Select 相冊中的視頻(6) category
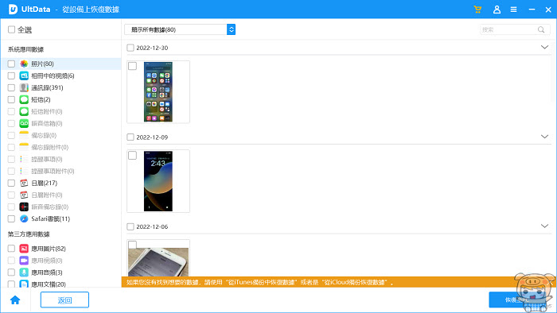Viewport: 557px width, 313px height. click(x=53, y=75)
